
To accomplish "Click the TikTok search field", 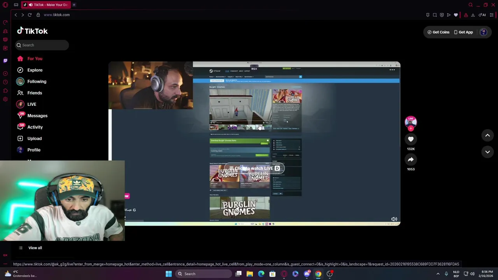I will coord(42,45).
